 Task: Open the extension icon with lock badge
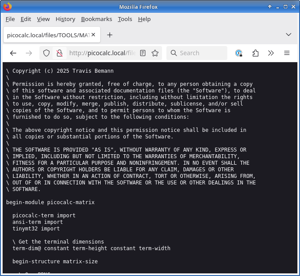tap(239, 53)
